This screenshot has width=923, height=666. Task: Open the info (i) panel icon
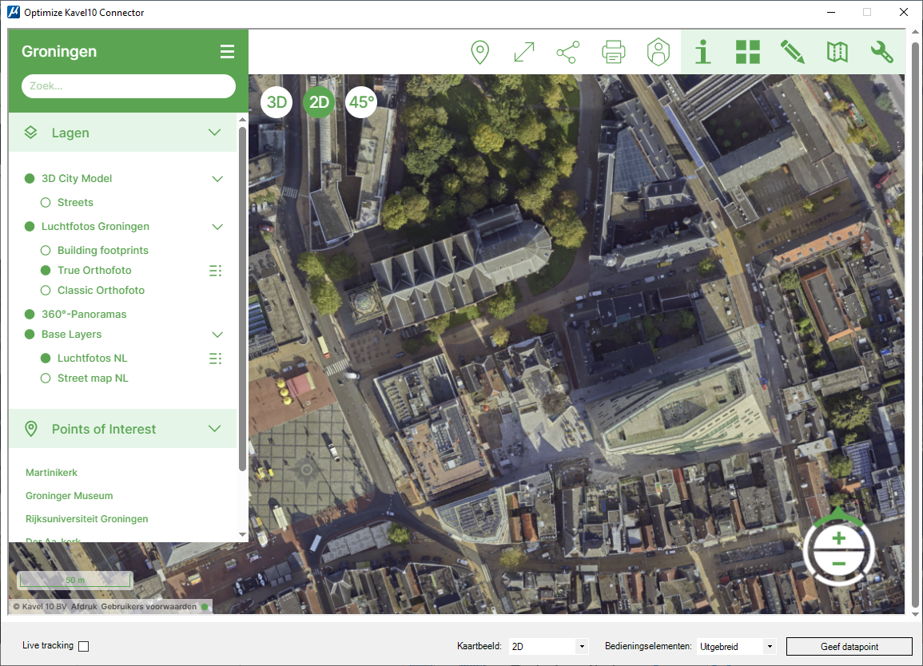pyautogui.click(x=703, y=52)
